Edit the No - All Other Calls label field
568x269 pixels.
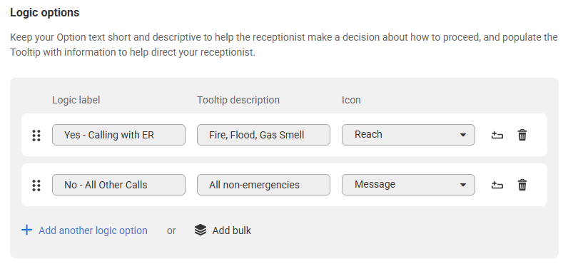click(119, 185)
